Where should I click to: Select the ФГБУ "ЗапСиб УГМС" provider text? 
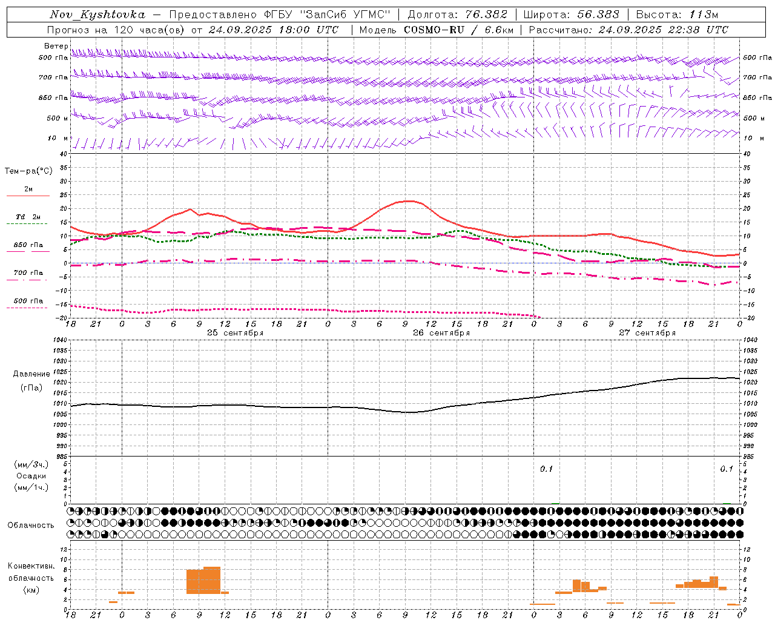328,15
